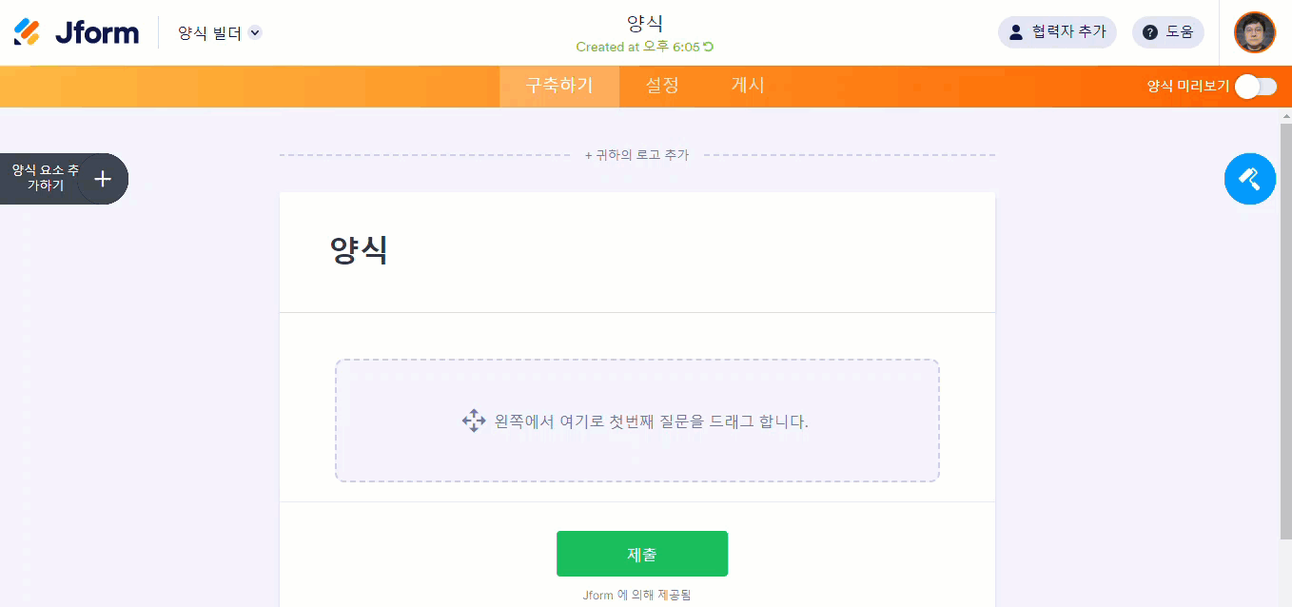This screenshot has width=1292, height=607.
Task: Click the drag arrows icon in drop zone
Action: (x=474, y=421)
